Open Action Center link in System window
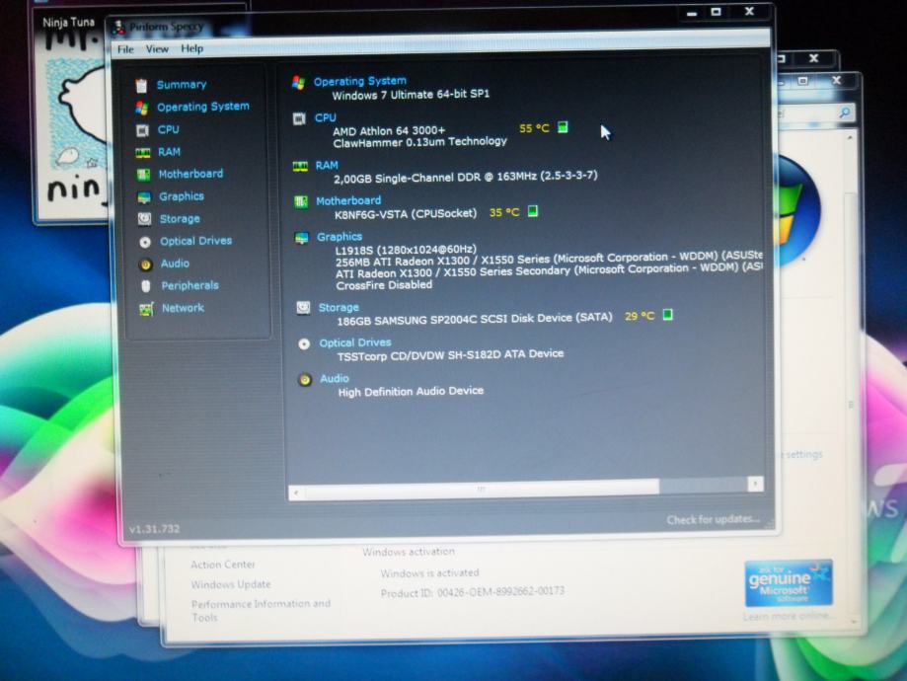The image size is (907, 681). pos(223,565)
